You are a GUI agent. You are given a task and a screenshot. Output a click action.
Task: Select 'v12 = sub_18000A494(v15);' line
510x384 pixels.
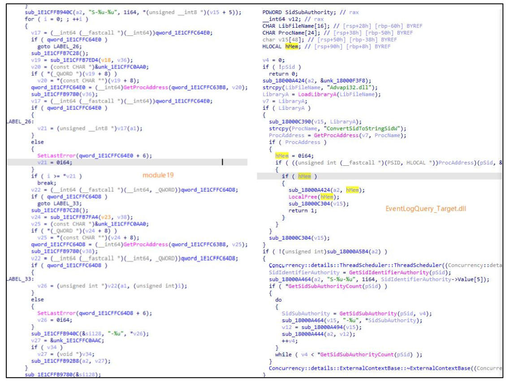point(322,327)
